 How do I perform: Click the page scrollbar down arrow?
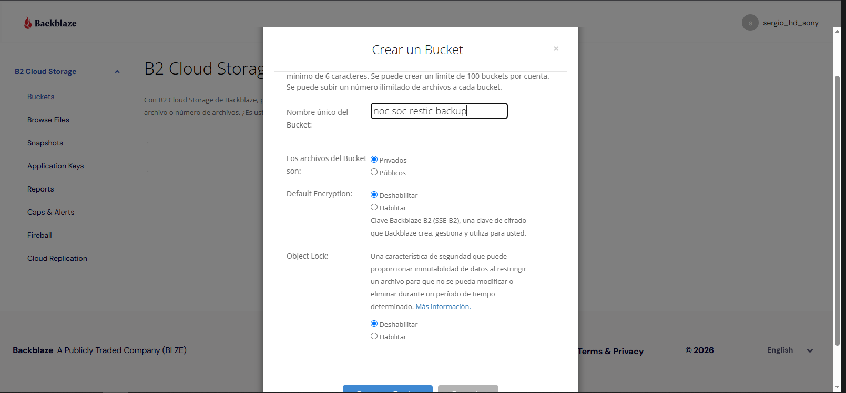837,387
